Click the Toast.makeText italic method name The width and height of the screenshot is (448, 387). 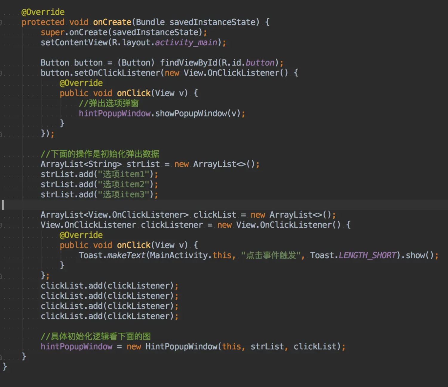[126, 255]
